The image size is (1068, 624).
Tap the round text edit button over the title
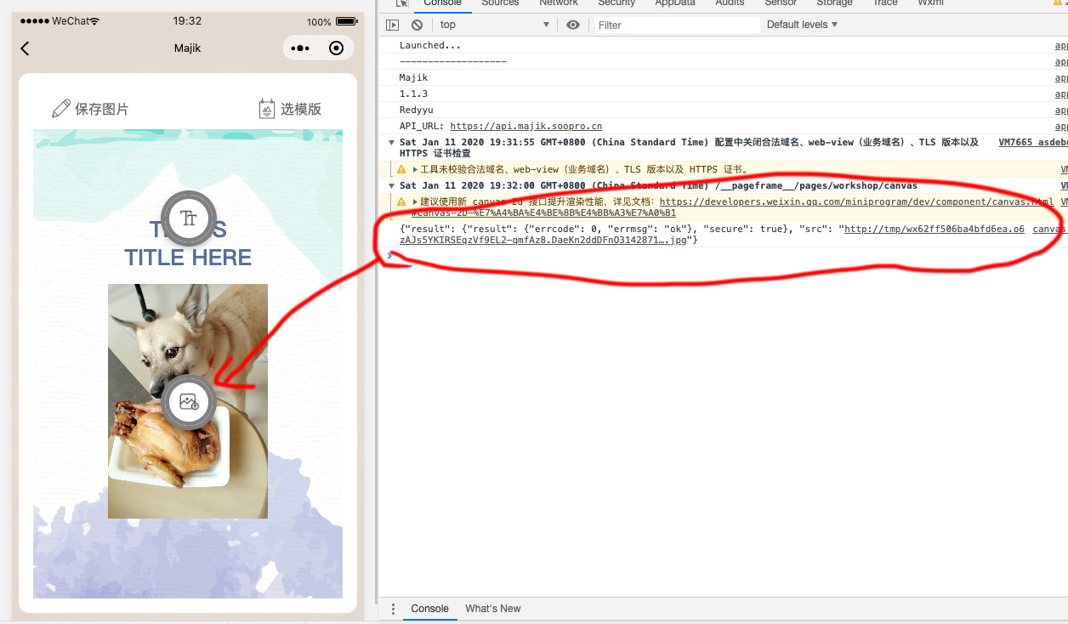(x=189, y=218)
